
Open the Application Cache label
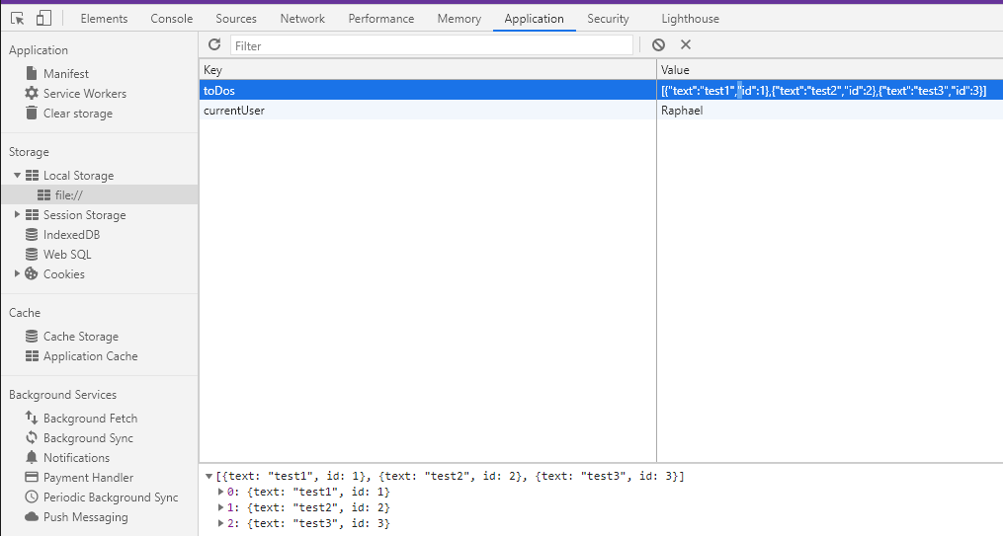(x=90, y=355)
